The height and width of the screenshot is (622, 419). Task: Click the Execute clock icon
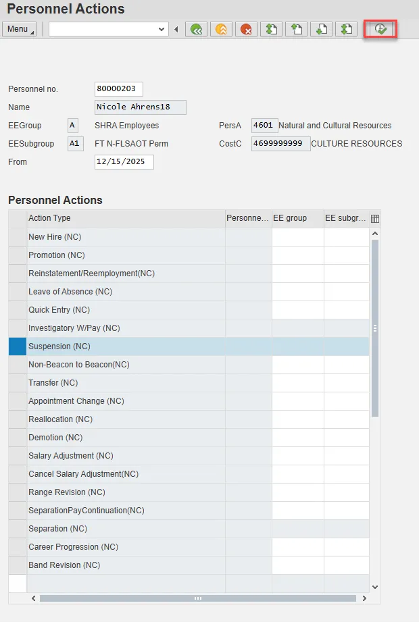(380, 29)
